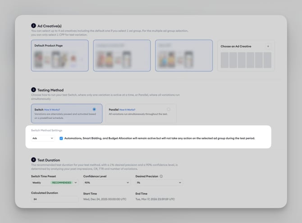The width and height of the screenshot is (302, 223).
Task: Select the Switch testing method radio button
Action: pyautogui.click(x=94, y=109)
